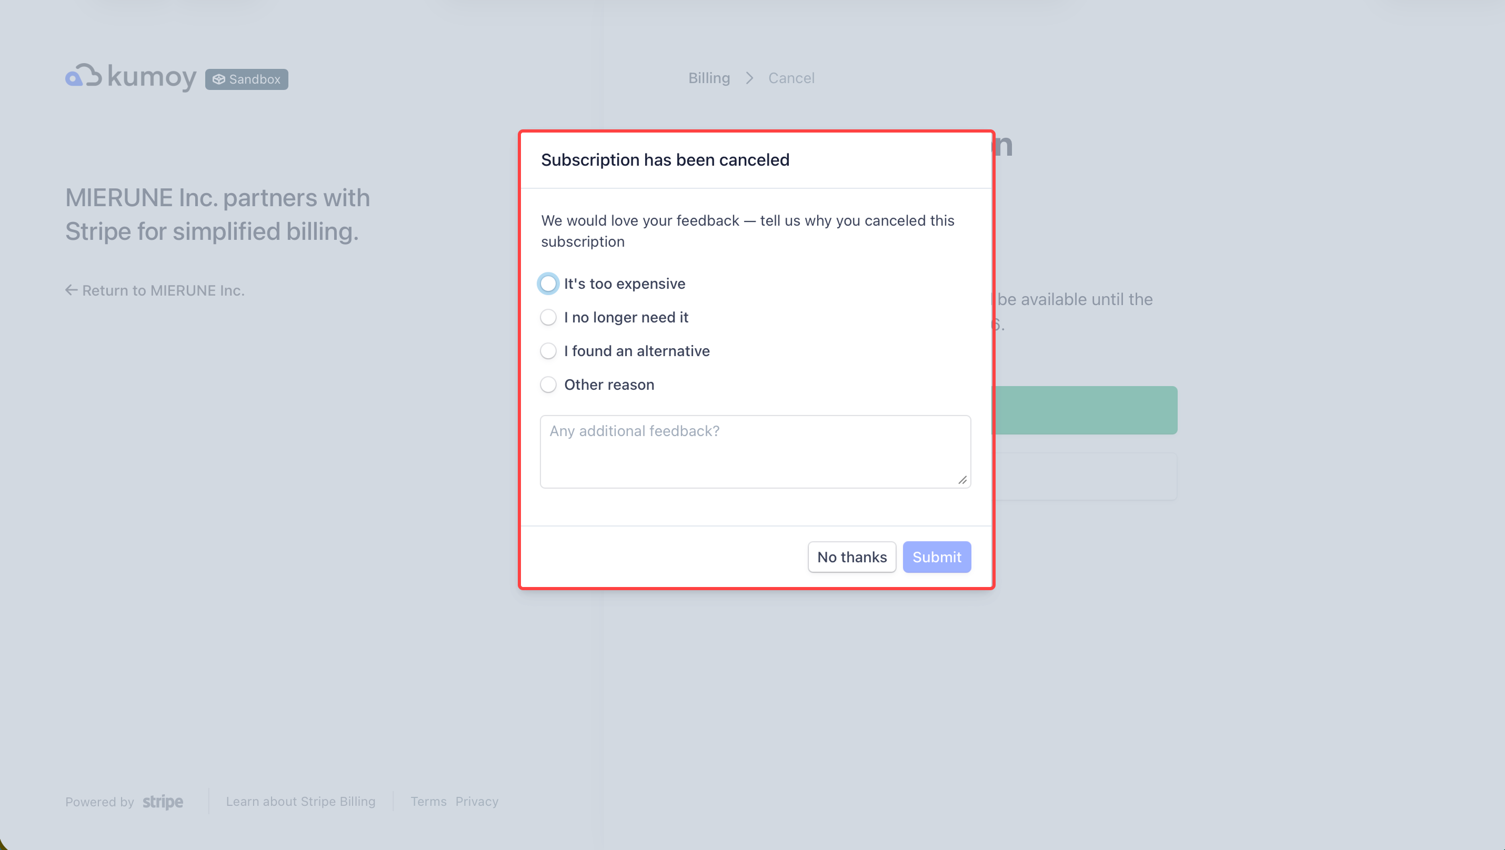
Task: Click the Stripe logo in the footer
Action: coord(163,802)
